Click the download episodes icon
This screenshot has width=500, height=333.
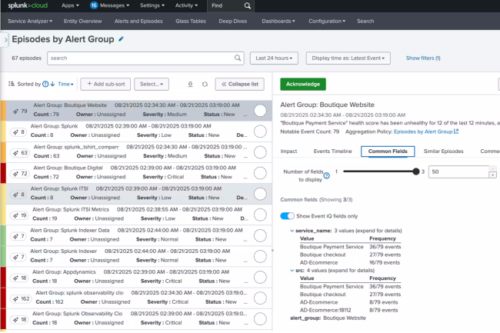click(x=191, y=84)
